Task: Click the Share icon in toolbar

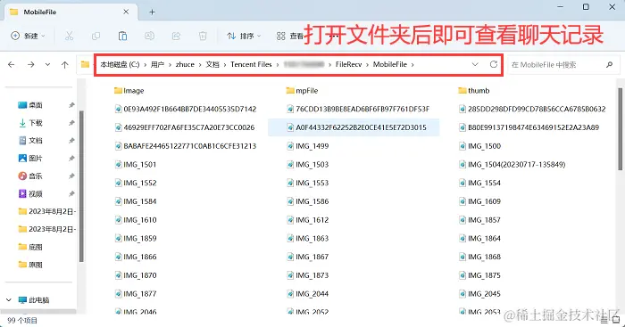Action: (176, 37)
